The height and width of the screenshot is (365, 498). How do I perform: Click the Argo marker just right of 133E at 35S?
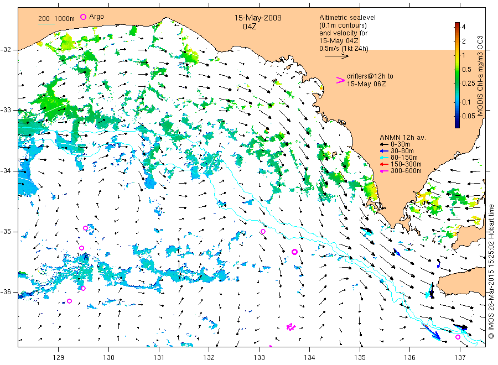tap(263, 231)
